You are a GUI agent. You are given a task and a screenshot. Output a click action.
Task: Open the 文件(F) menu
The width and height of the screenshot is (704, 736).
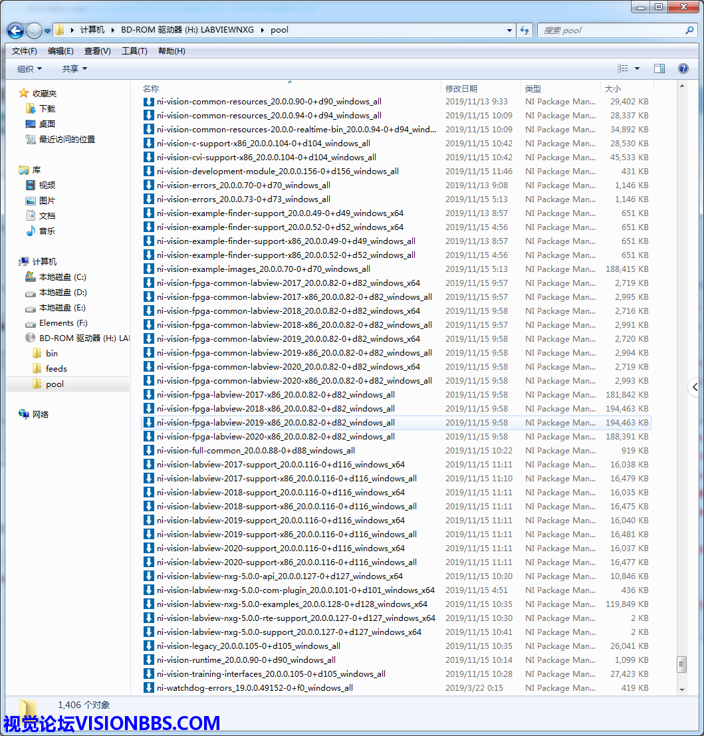[x=25, y=51]
